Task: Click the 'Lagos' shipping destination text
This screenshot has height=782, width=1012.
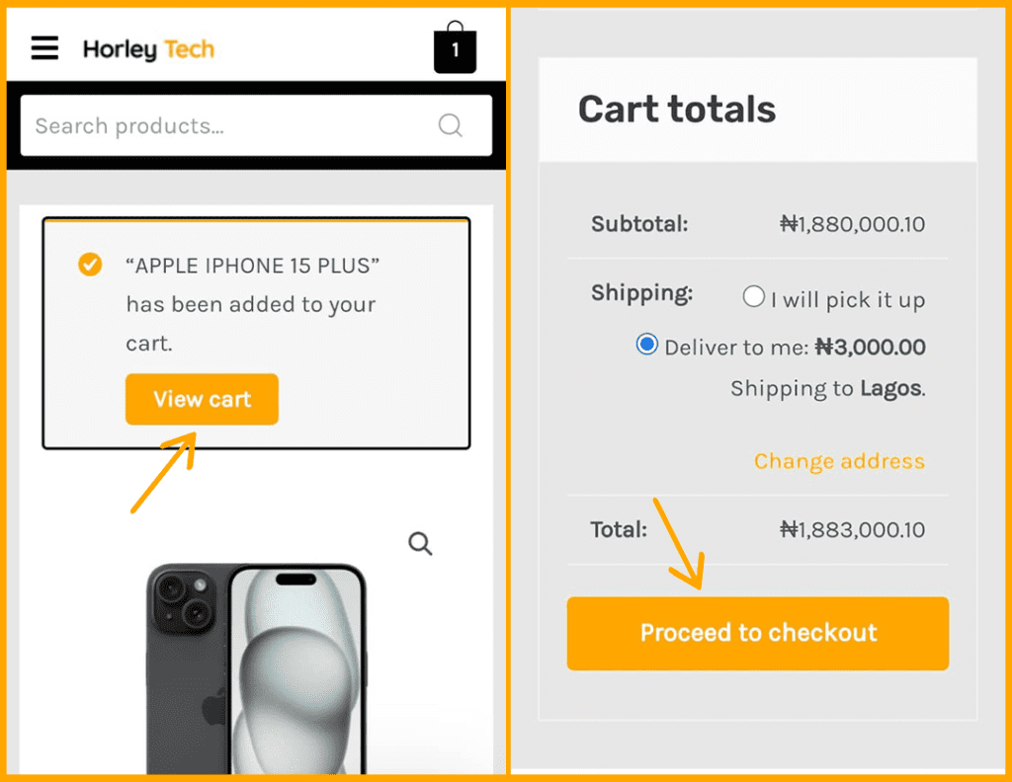Action: [x=890, y=388]
